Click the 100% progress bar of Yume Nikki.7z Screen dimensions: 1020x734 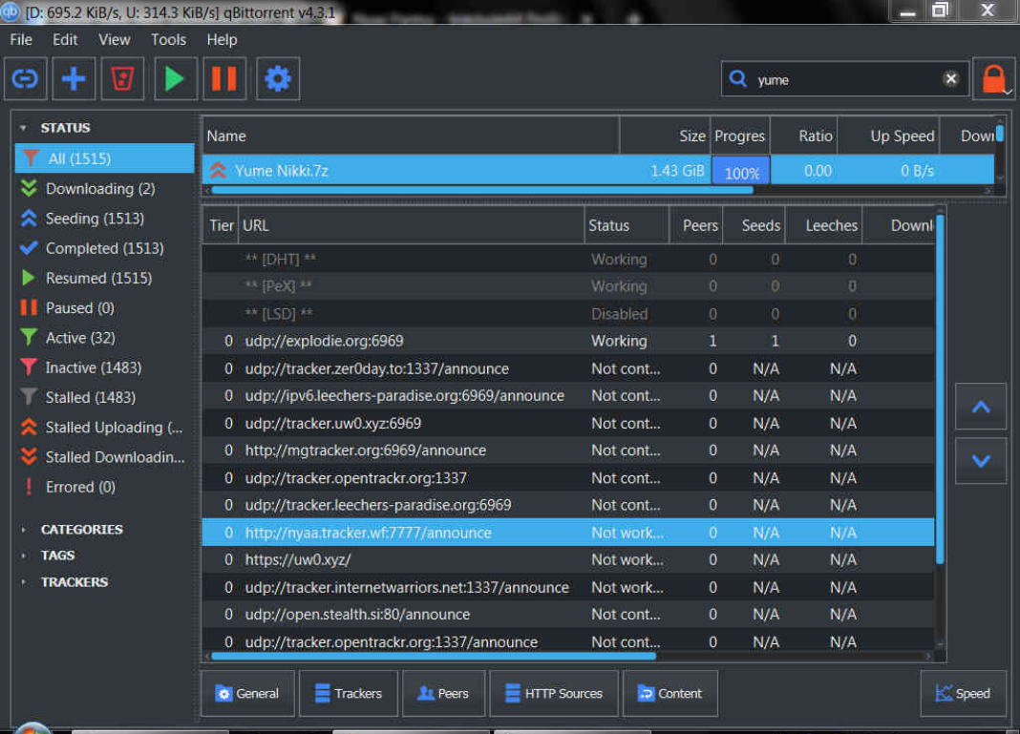pyautogui.click(x=741, y=171)
